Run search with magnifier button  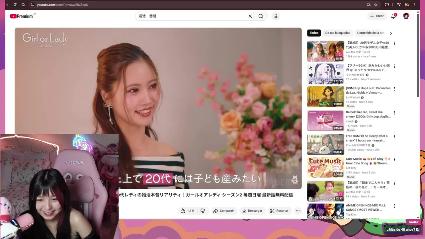(261, 16)
